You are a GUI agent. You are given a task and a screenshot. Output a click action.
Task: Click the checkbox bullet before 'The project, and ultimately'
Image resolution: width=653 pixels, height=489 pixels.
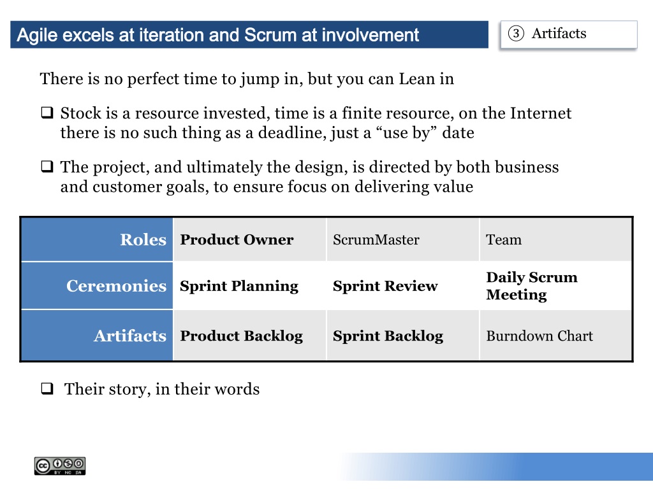coord(47,166)
